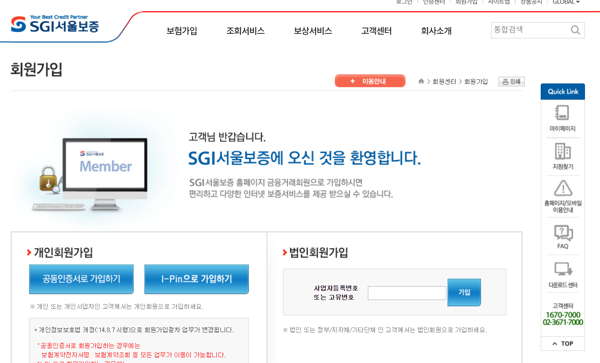The image size is (600, 363).
Task: Click the home icon in breadcrumb
Action: (x=421, y=81)
